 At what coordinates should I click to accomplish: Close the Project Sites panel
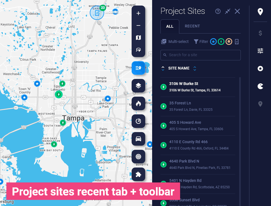[237, 11]
